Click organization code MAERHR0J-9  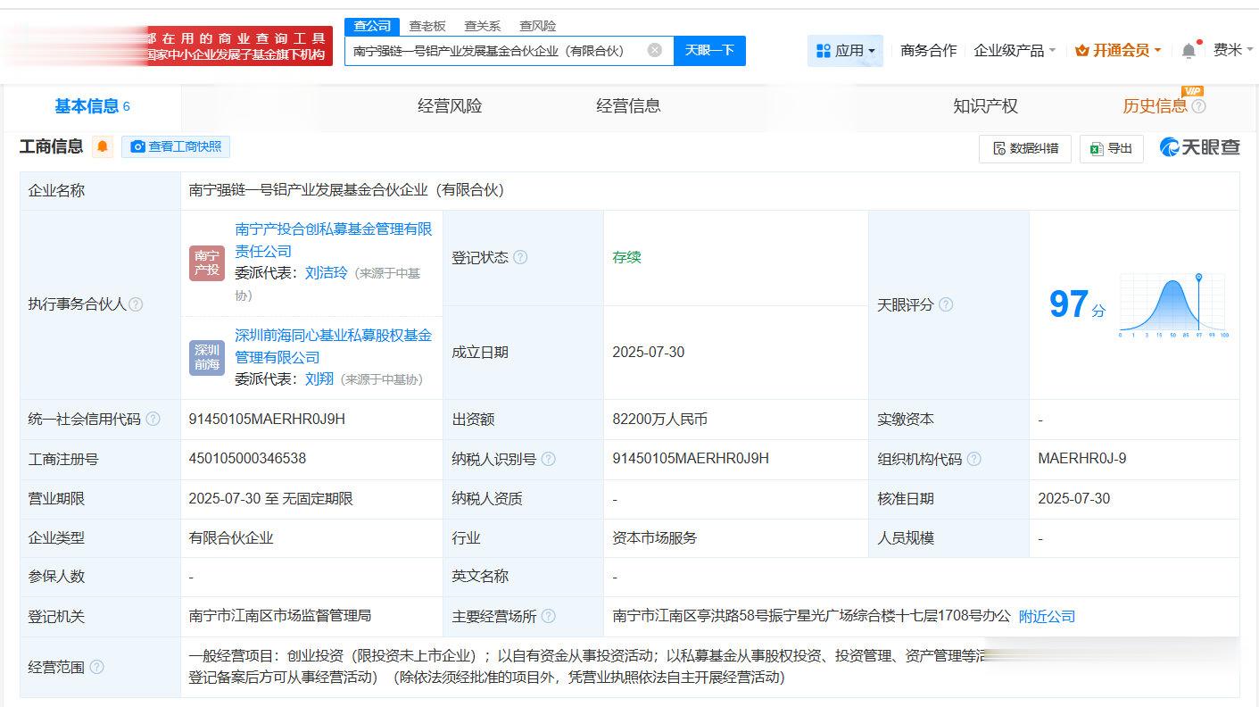point(1081,459)
